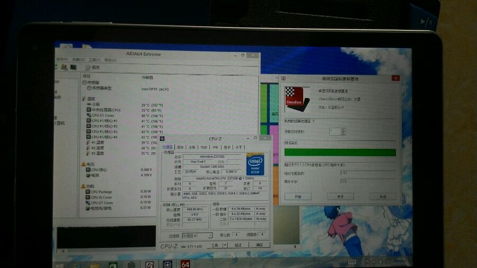Click the users icon in AIDA64 toolbar
477x268 pixels.
(64, 67)
